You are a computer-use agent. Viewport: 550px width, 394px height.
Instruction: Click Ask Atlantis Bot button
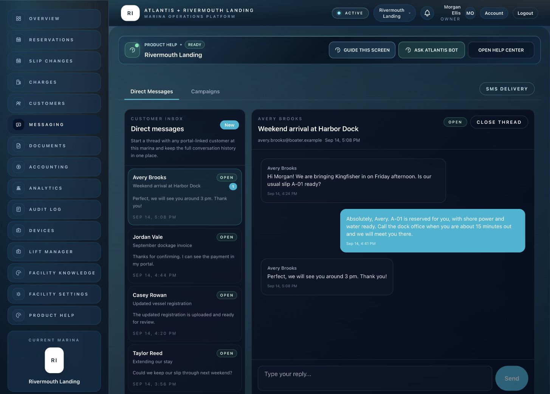coord(432,50)
